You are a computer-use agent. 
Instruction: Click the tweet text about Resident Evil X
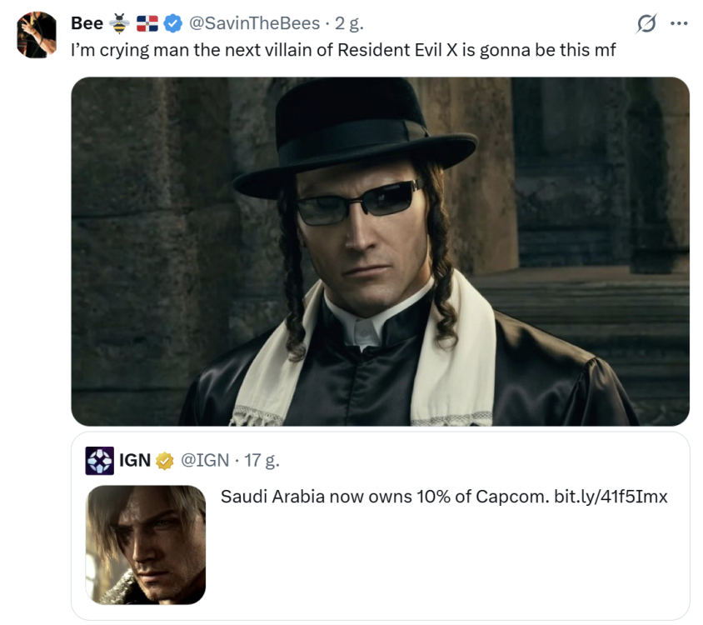[x=343, y=49]
